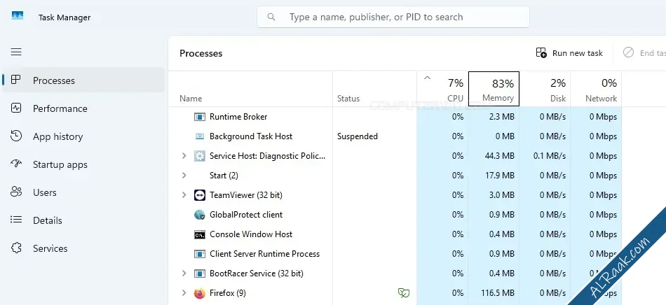Screen dimensions: 666x305
Task: Click the Processes page heading
Action: 201,53
